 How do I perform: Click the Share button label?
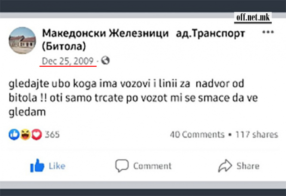[248, 166]
